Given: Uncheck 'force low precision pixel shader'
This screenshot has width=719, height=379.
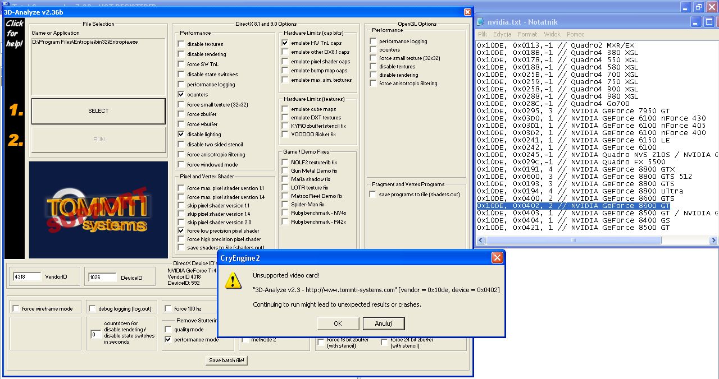Looking at the screenshot, I should (181, 231).
